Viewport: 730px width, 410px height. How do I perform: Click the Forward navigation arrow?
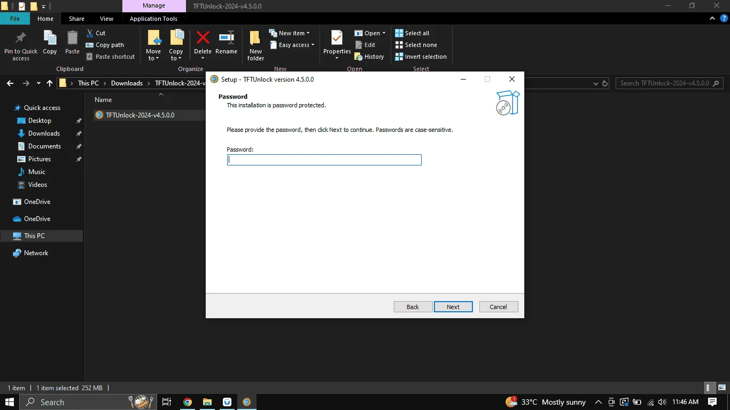[x=26, y=83]
